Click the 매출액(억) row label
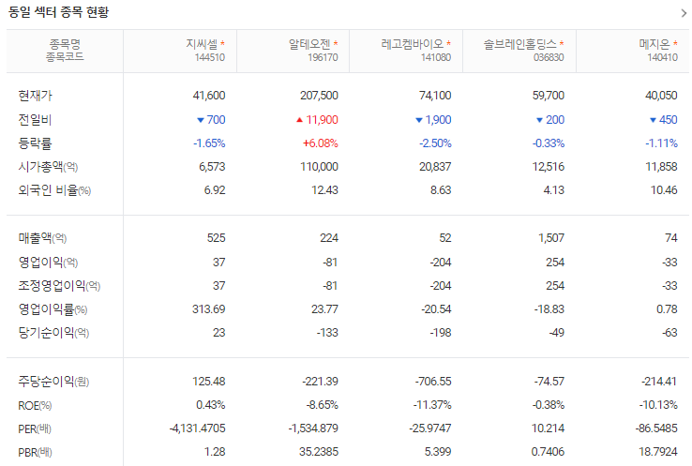This screenshot has height=466, width=692. [x=42, y=238]
